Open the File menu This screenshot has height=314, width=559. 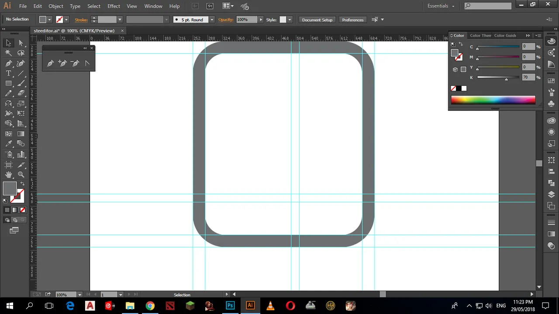pos(23,6)
